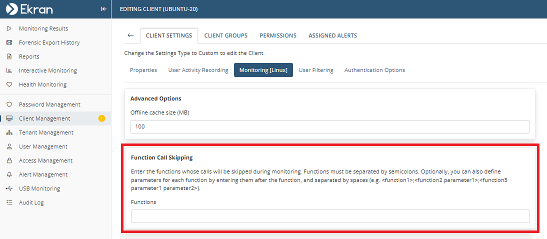This screenshot has width=547, height=239.
Task: Open the Assigned Alerts tab
Action: click(x=332, y=35)
